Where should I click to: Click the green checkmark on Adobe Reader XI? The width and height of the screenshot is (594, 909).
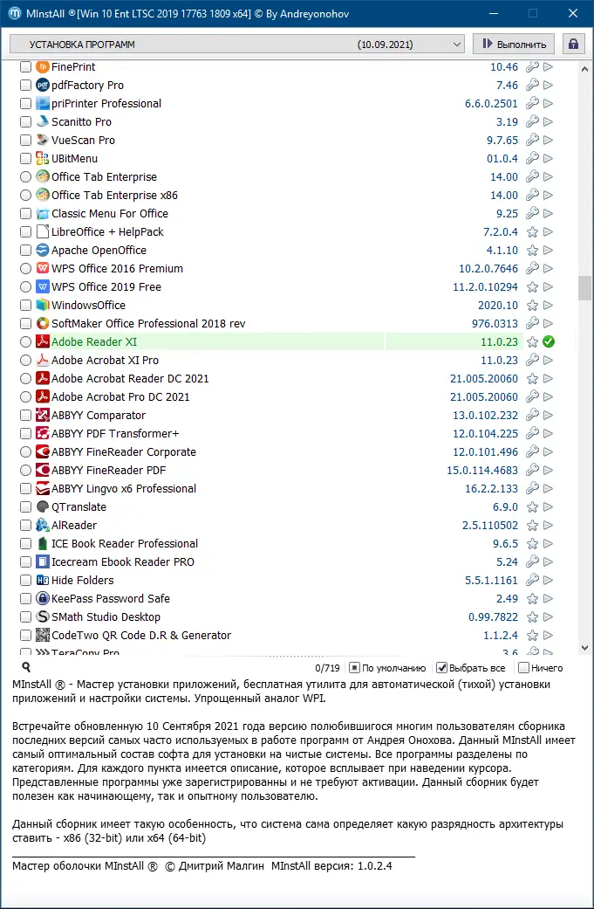tap(549, 342)
